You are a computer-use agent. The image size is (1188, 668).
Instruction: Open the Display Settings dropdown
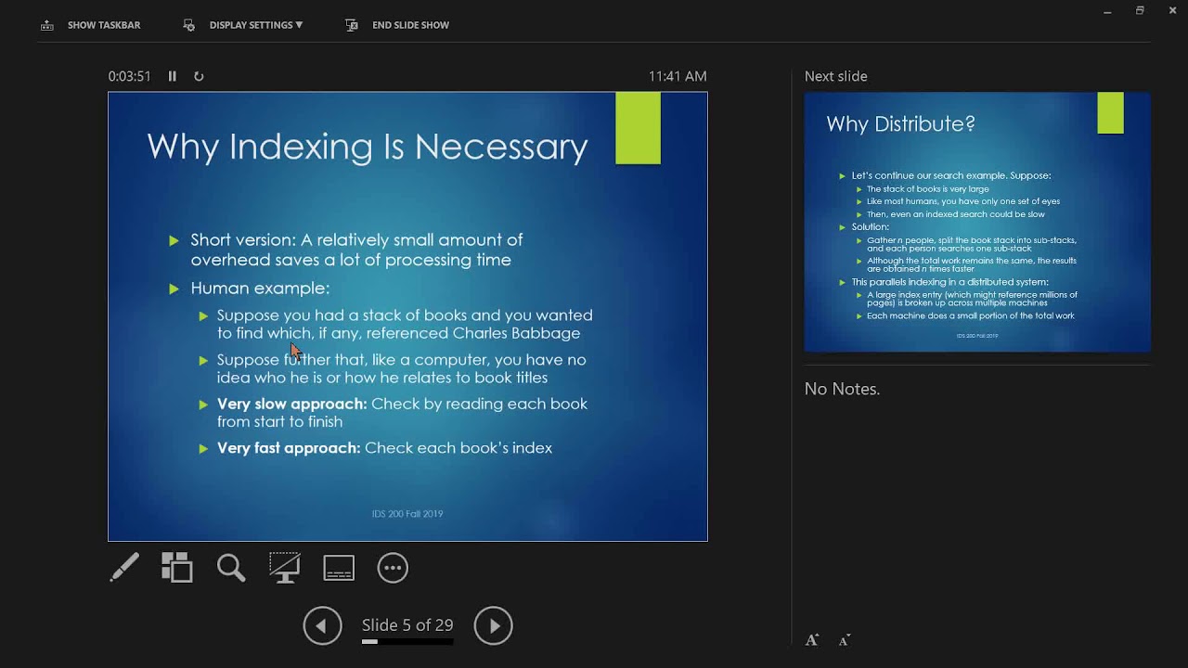click(x=244, y=25)
